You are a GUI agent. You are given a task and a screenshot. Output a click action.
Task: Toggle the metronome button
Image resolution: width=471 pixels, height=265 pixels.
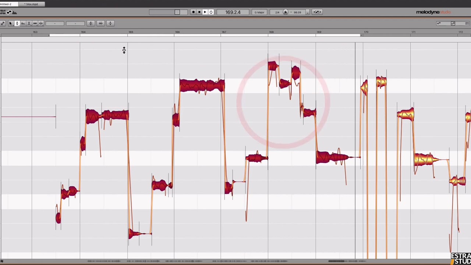pyautogui.click(x=285, y=12)
